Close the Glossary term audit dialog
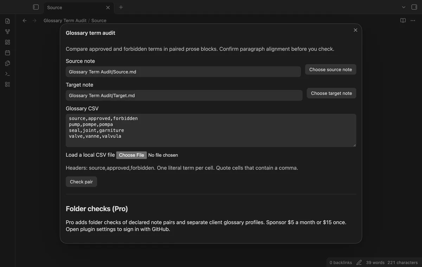Viewport: 422px width, 267px height. click(356, 30)
